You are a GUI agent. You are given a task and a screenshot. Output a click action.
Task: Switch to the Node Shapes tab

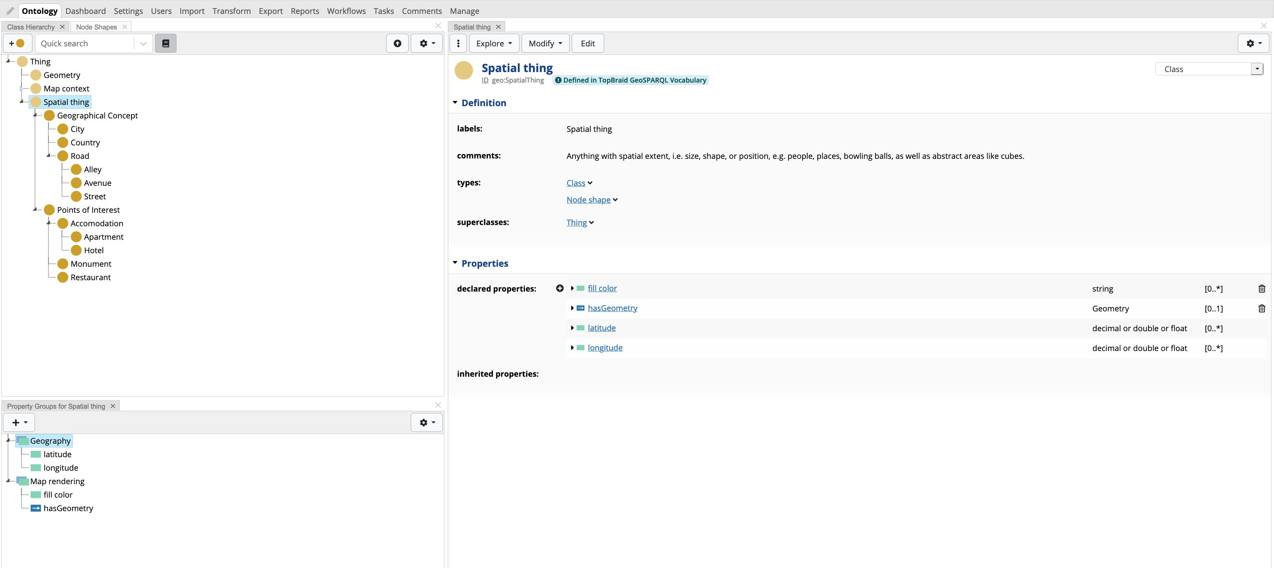96,27
